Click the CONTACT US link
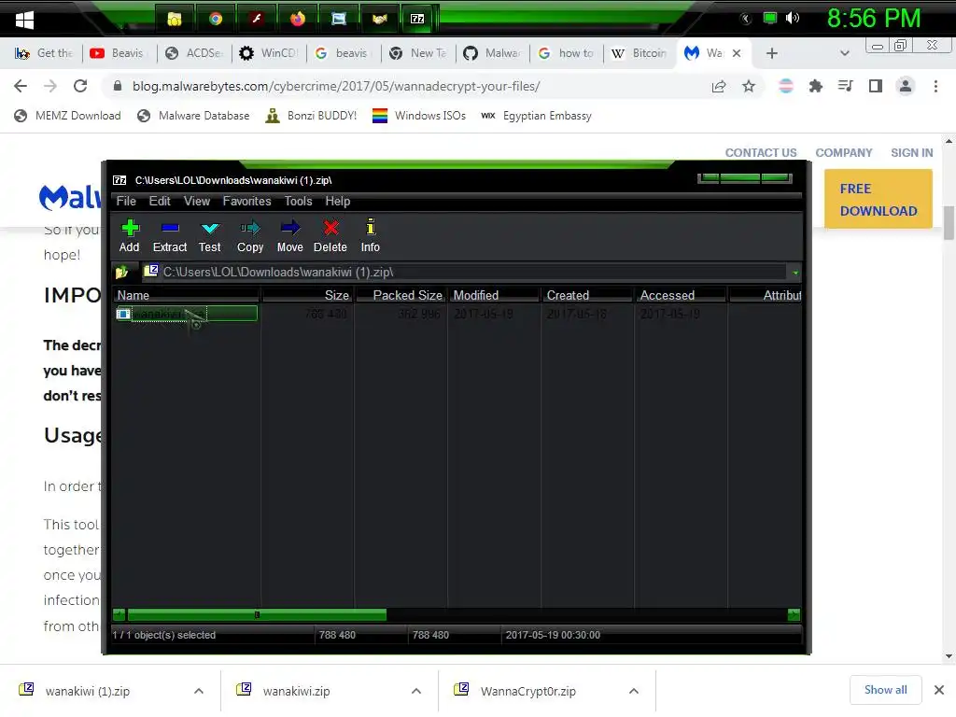The image size is (956, 717). (760, 152)
